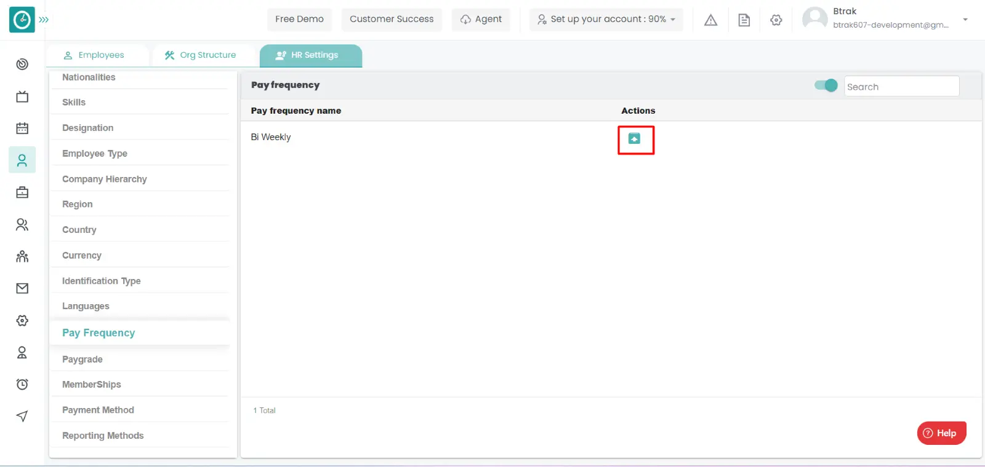Click the Free Demo button
This screenshot has height=467, width=985.
299,19
